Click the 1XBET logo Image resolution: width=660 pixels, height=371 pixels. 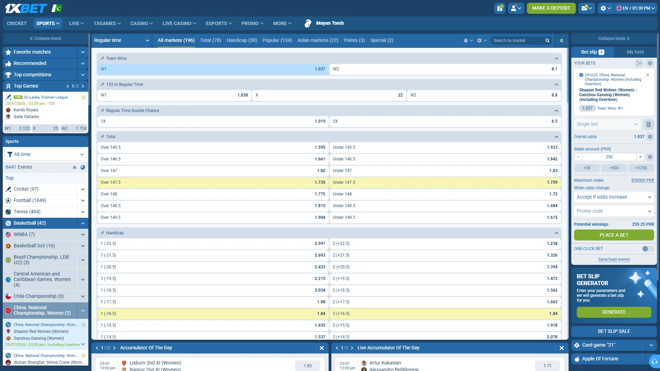coord(26,8)
